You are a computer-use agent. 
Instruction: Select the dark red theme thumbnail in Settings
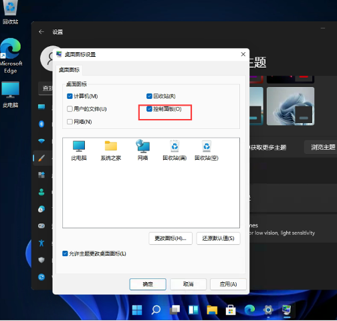point(290,79)
